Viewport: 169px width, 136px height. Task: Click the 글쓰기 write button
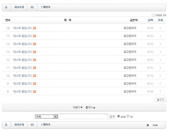click(160, 99)
